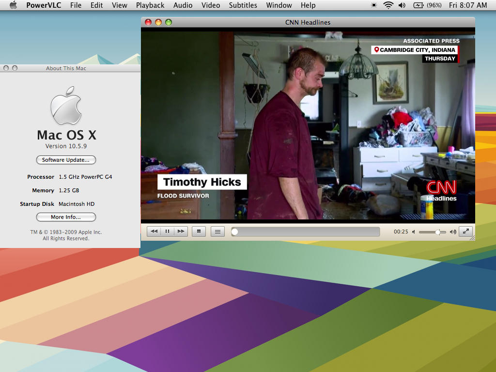The height and width of the screenshot is (372, 496).
Task: Skip forward with the fast-forward button
Action: coord(181,232)
